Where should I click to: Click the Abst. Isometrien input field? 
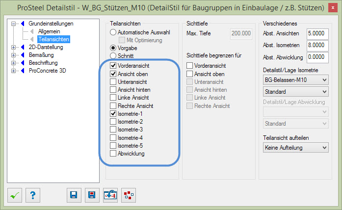click(x=317, y=45)
